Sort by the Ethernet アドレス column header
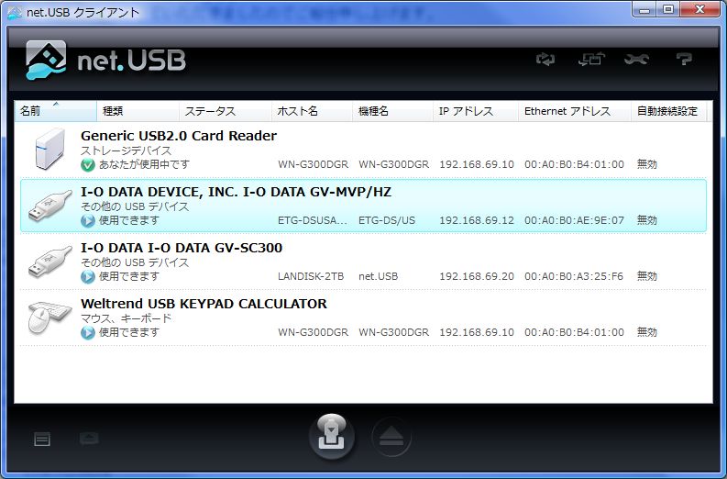The width and height of the screenshot is (727, 479). pos(575,111)
